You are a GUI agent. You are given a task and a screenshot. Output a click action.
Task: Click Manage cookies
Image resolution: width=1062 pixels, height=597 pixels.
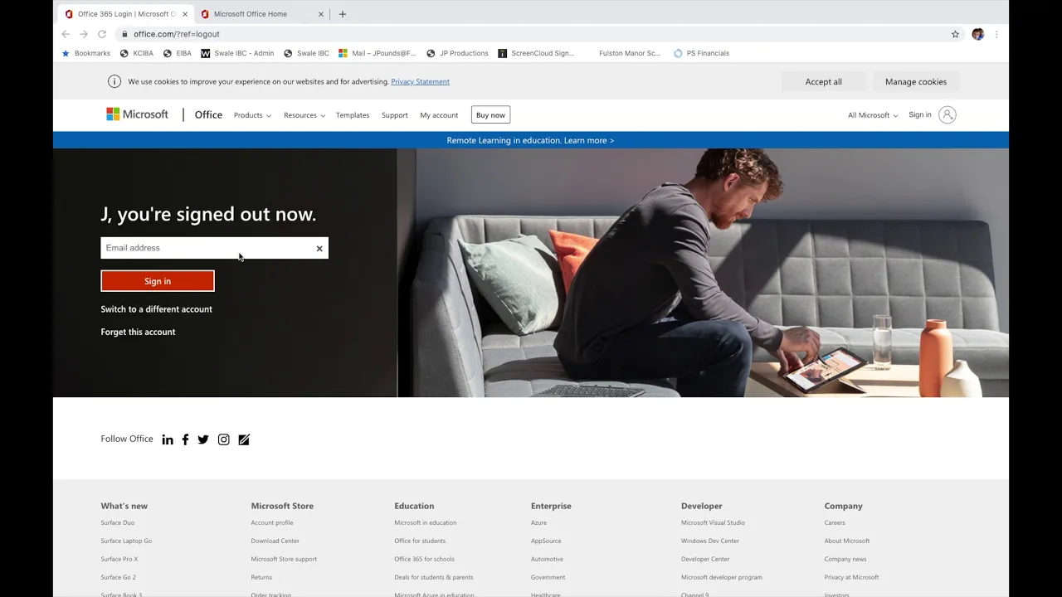click(916, 81)
